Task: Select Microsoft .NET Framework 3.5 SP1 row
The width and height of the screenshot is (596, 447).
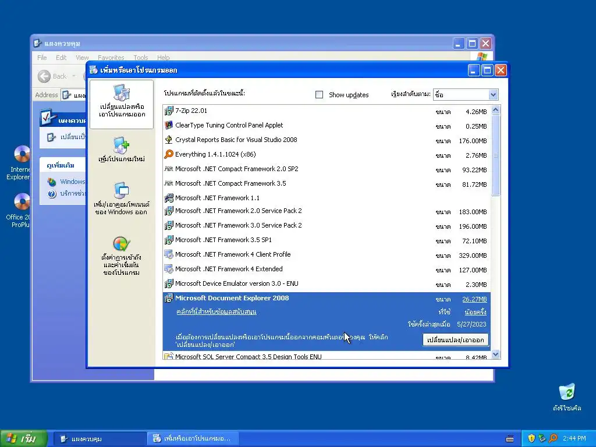Action: (x=327, y=240)
